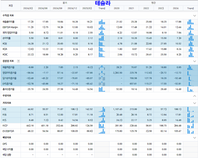The image size is (198, 158).
Task: Click the annual Trend chart for ROE
Action: click(x=190, y=44)
